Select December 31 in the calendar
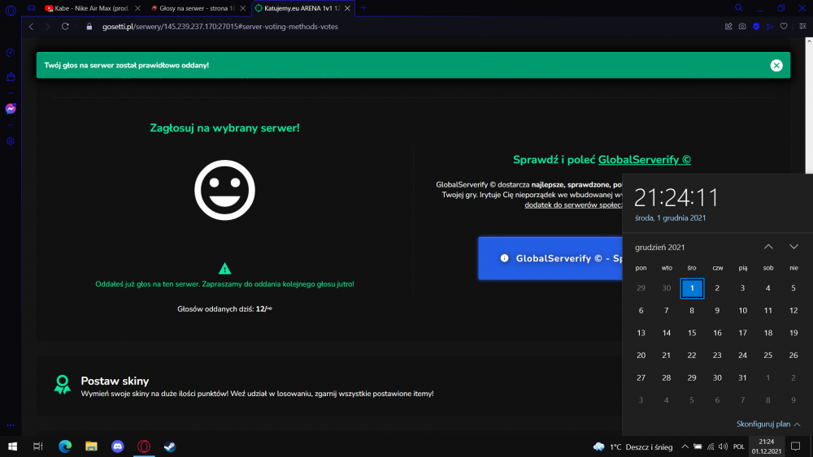The width and height of the screenshot is (813, 457). 742,377
